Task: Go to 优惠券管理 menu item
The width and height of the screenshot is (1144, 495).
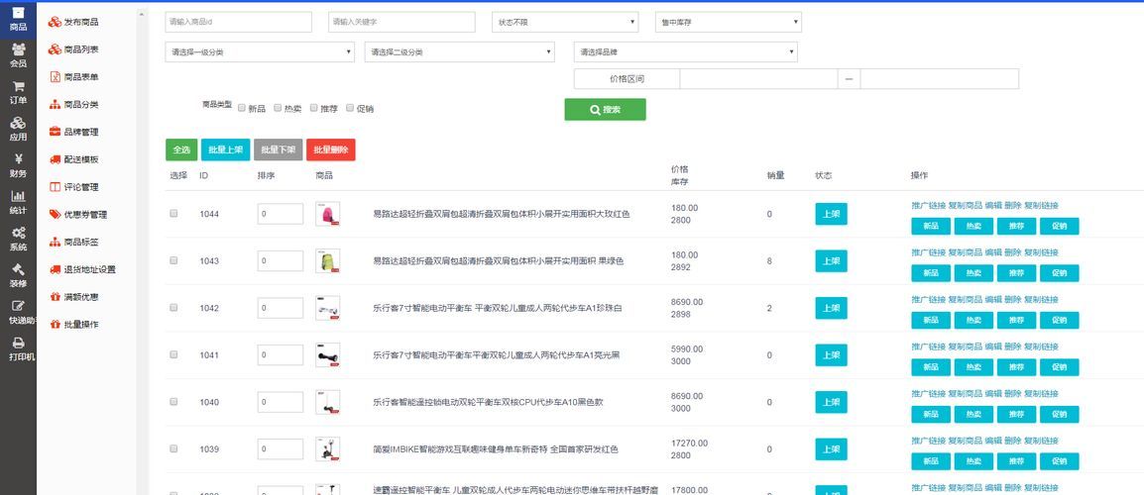Action: (85, 214)
